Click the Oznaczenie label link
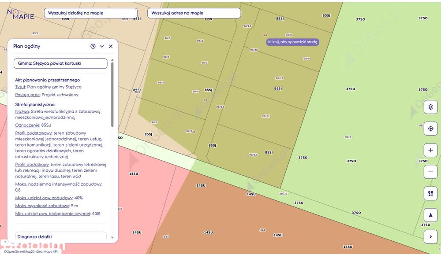Image resolution: width=441 pixels, height=254 pixels. (27, 125)
